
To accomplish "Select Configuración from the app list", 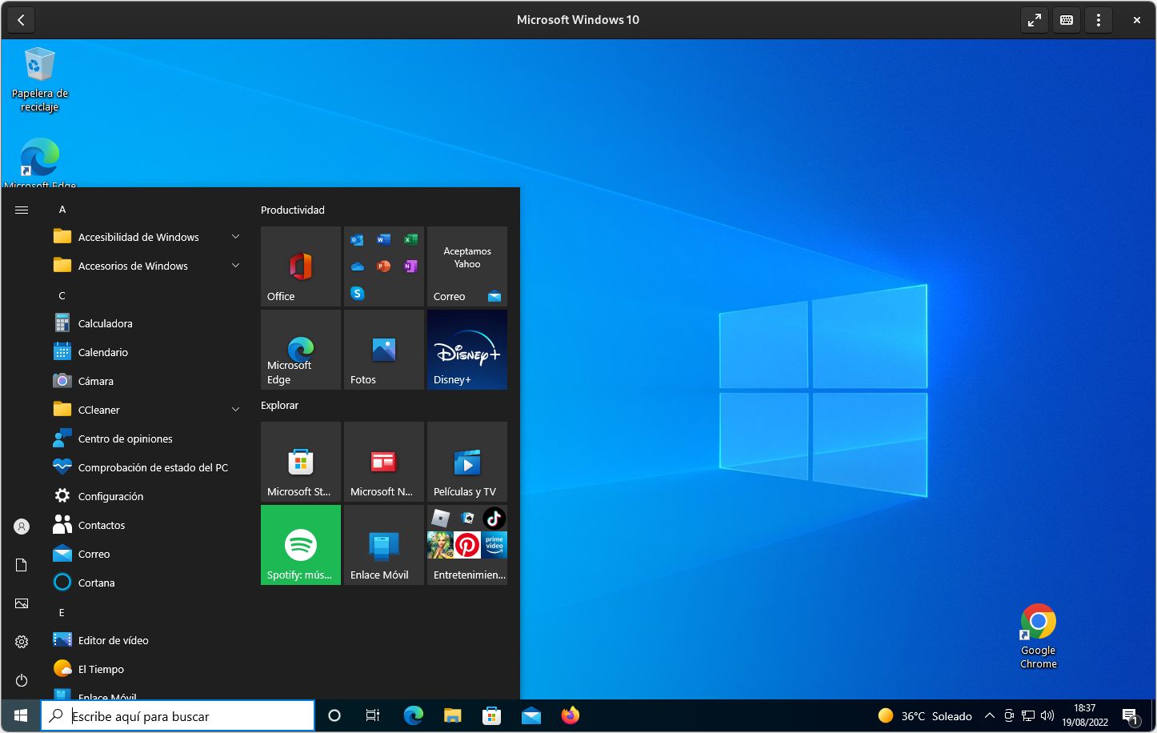I will point(110,496).
